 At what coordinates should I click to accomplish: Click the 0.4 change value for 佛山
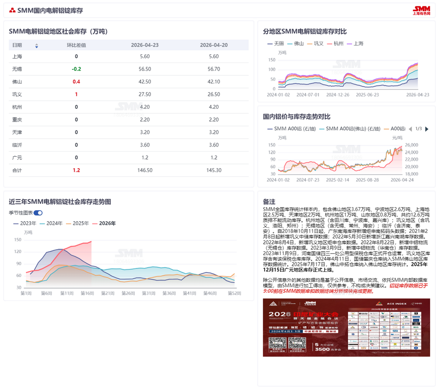pos(76,82)
